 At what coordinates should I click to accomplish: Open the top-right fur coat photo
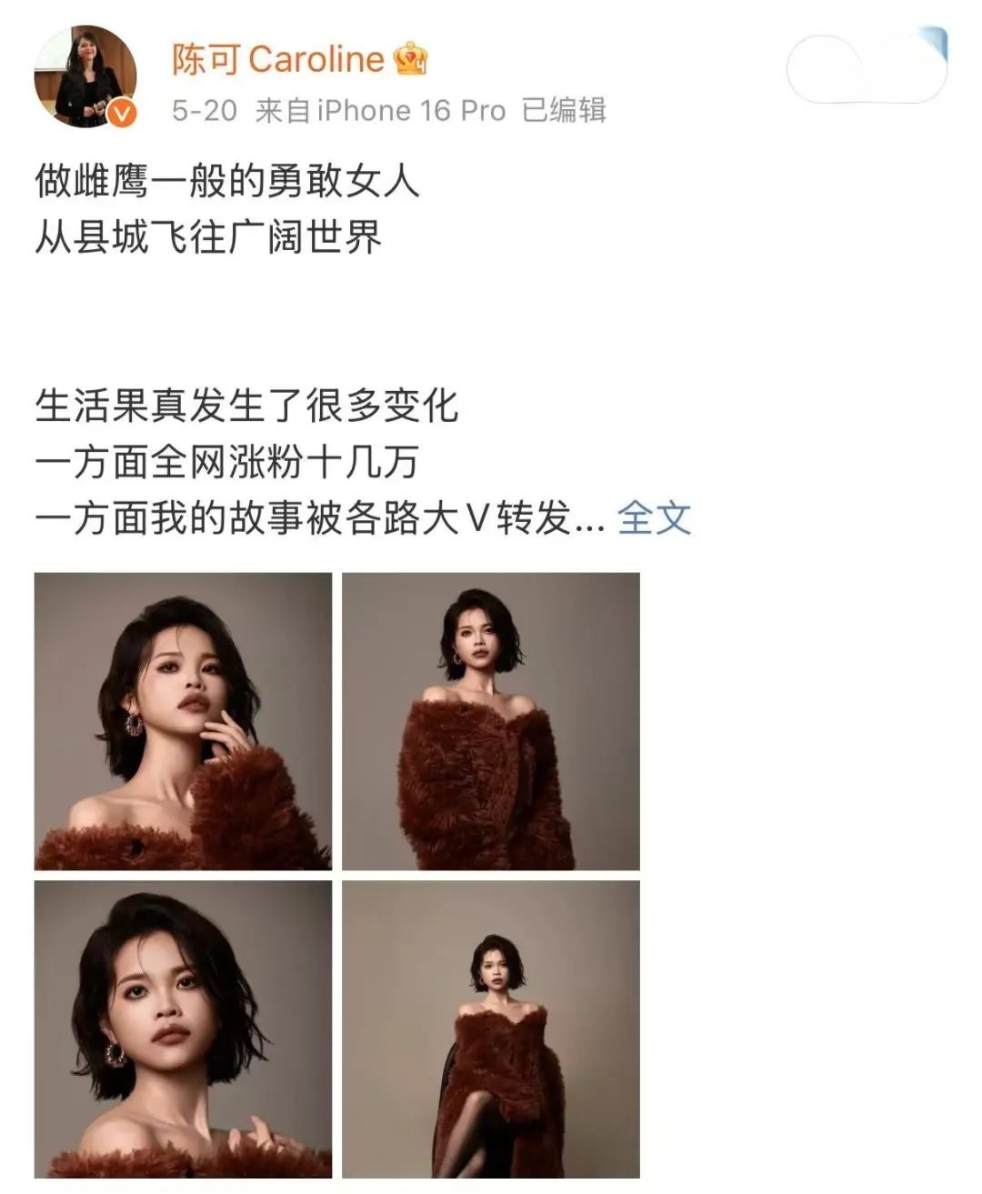coord(491,721)
